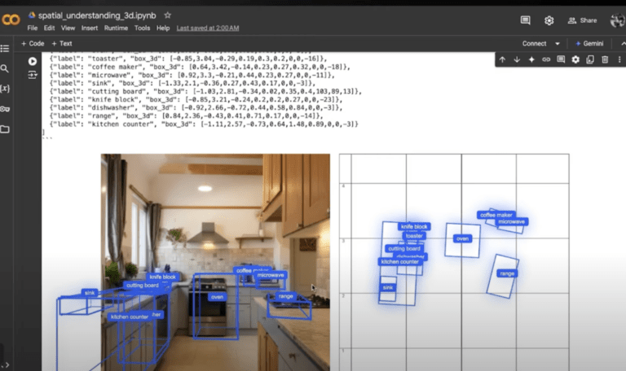
Task: Click the 'knife block' label on kitchen image
Action: pos(162,277)
